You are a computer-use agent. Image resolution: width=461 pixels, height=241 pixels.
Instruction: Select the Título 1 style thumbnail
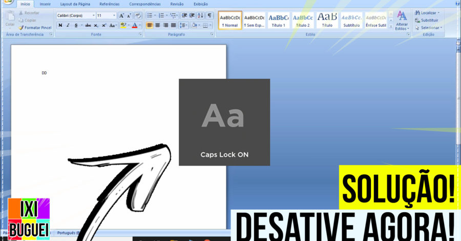(x=278, y=20)
